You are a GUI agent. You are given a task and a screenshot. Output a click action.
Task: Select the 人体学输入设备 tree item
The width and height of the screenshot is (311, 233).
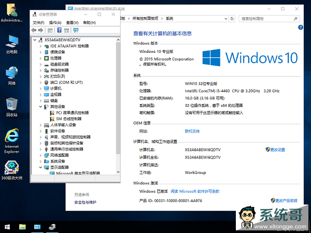point(60,125)
